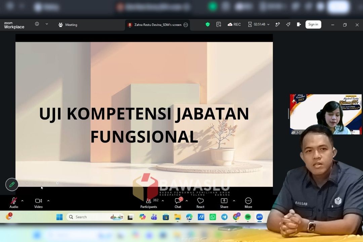The width and height of the screenshot is (363, 242).
Task: Toggle the side panel layout icon
Action: pos(299,24)
